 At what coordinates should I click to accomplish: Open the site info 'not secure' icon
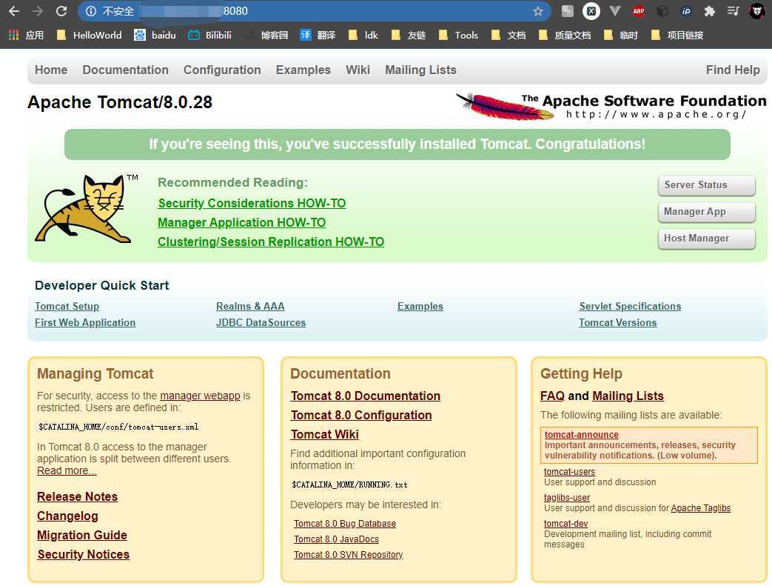90,11
